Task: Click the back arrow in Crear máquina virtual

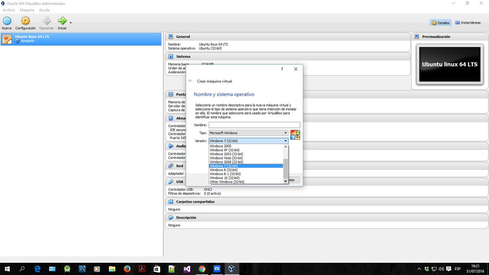Action: click(190, 81)
